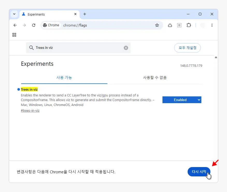
Task: Open the cloud icon in the toolbar
Action: pyautogui.click(x=170, y=25)
